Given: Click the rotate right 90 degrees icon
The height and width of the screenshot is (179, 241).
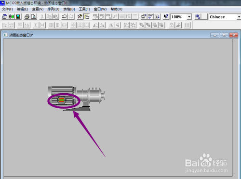Looking at the screenshot, I should tap(102, 25).
